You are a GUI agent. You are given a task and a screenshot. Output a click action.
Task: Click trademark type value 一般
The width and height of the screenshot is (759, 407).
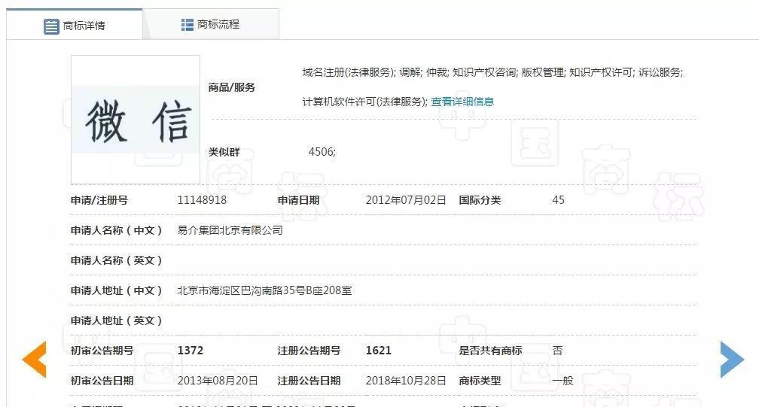tap(562, 381)
